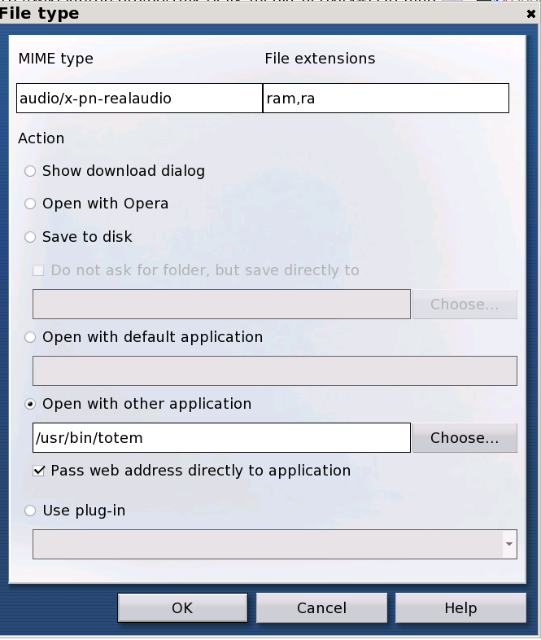Open Help for the File type dialog
The image size is (541, 640).
click(460, 608)
